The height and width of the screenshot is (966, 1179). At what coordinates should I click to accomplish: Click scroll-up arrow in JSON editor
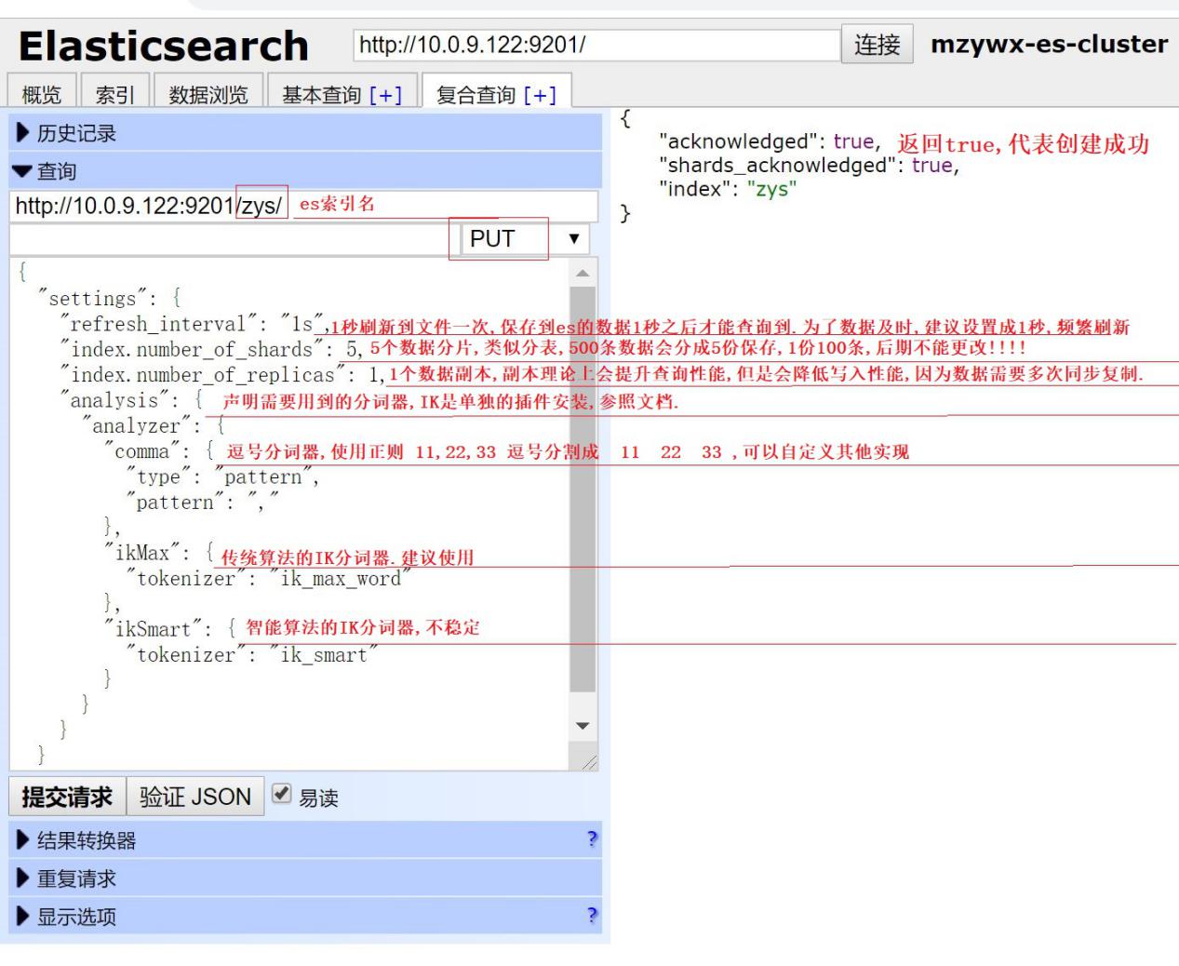coord(583,274)
